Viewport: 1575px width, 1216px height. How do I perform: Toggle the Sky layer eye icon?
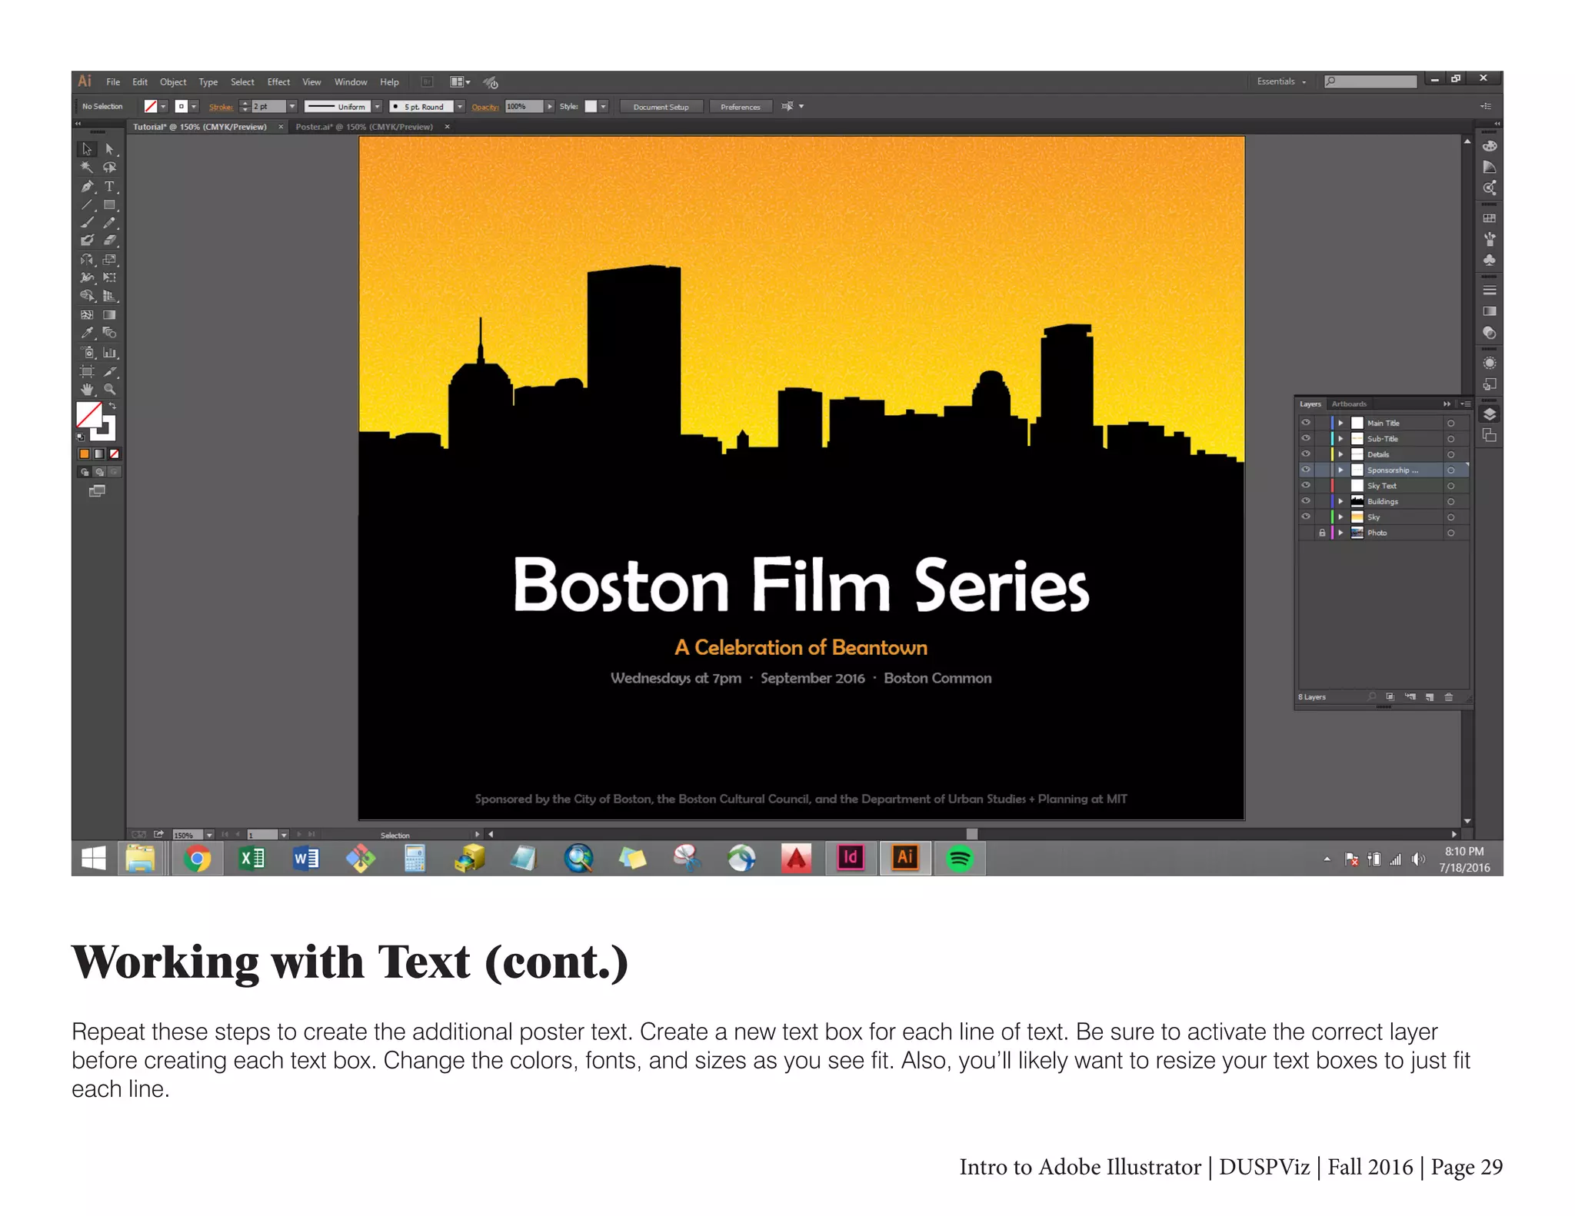(x=1306, y=517)
